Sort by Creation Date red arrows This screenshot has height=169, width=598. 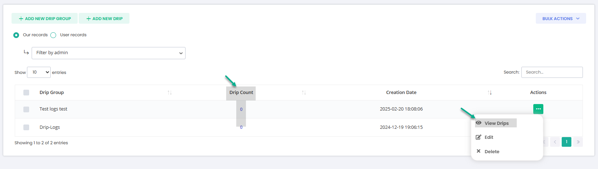[x=490, y=93]
